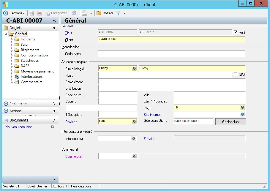Image resolution: width=270 pixels, height=191 pixels.
Task: Click the refresh arrows toolbar icon
Action: coord(74,13)
